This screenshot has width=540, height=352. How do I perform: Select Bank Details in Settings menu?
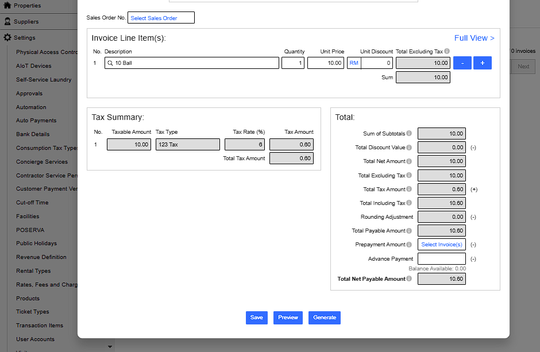click(33, 134)
